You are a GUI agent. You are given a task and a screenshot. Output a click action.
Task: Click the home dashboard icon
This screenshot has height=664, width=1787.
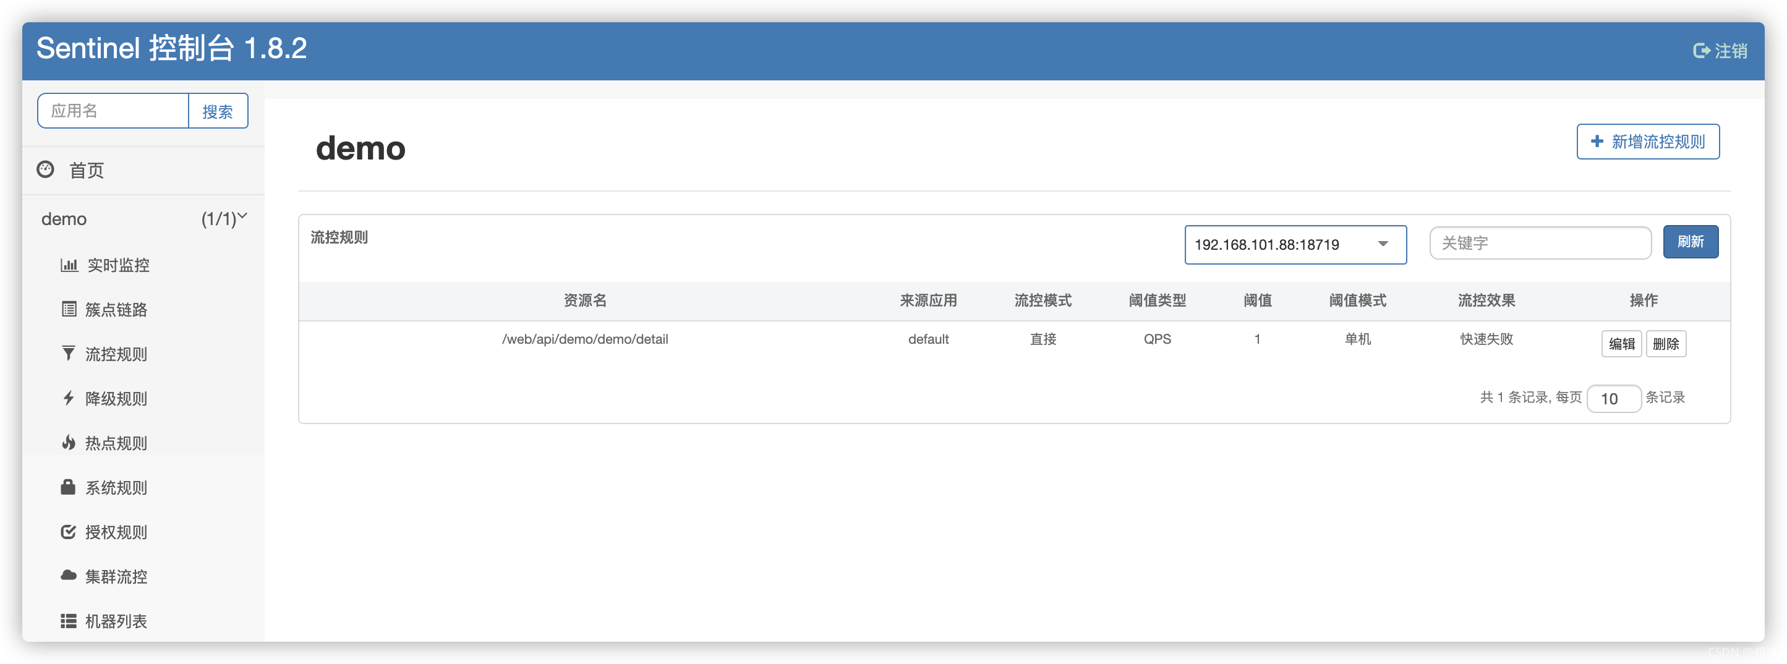(x=46, y=169)
